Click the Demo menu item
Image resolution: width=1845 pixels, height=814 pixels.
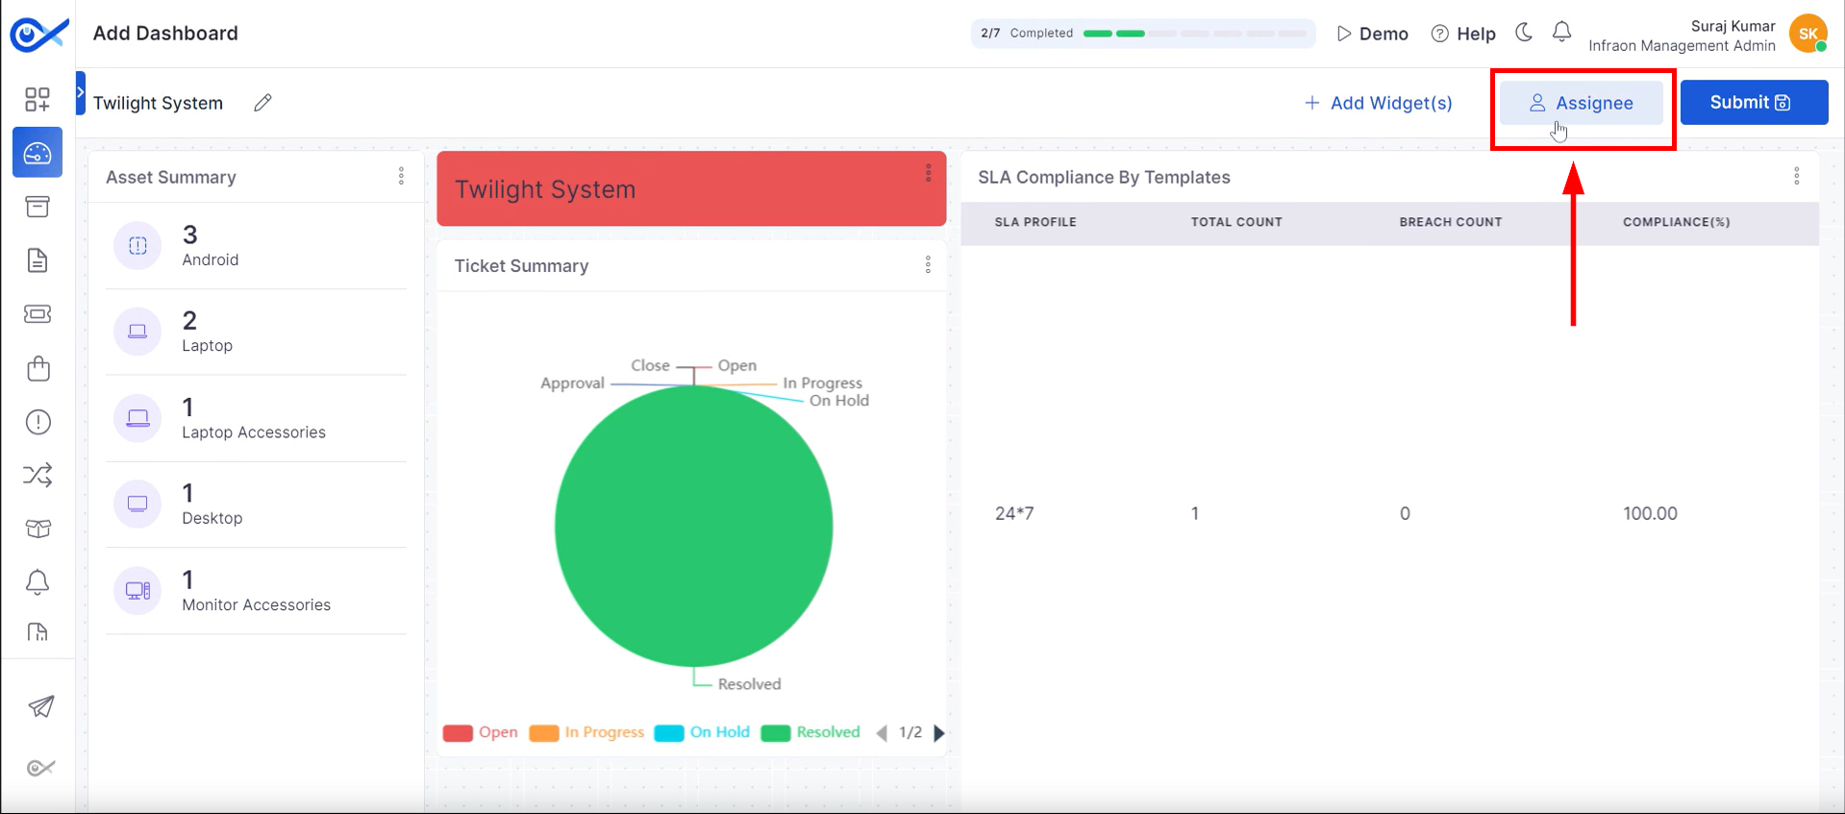(1372, 34)
